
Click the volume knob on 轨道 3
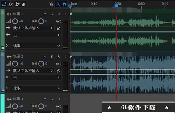(15, 106)
